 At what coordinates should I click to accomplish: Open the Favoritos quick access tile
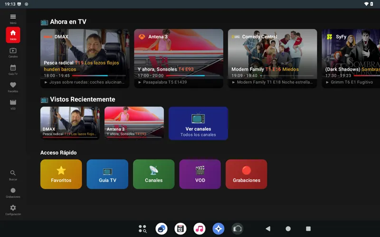pyautogui.click(x=61, y=174)
